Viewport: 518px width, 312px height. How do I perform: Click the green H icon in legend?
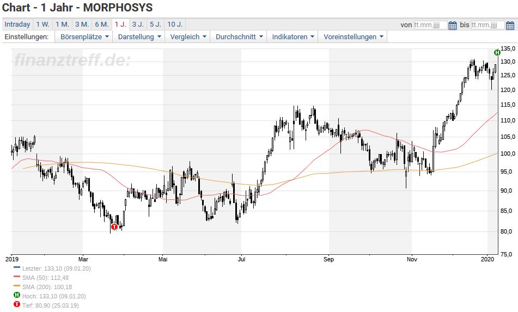(x=17, y=295)
